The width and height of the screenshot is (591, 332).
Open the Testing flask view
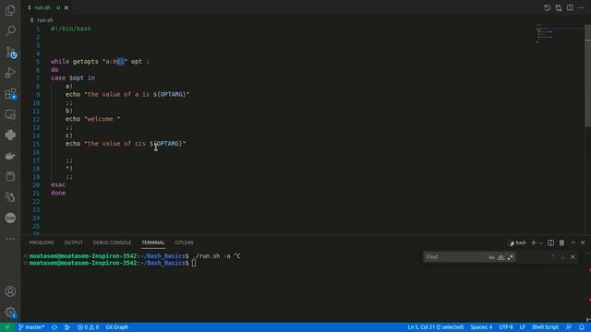(10, 196)
